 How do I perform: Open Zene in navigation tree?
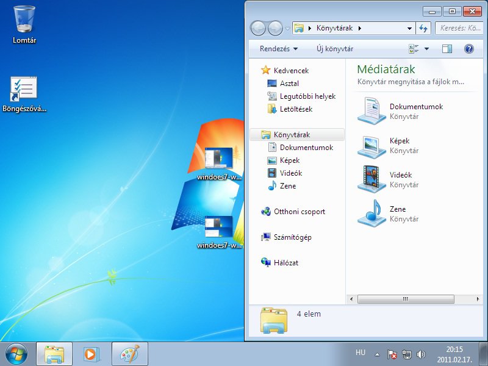click(287, 186)
